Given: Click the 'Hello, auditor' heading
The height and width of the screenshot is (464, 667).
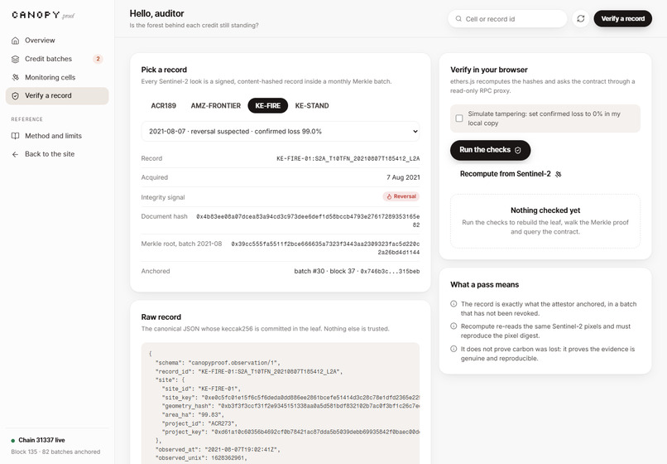Looking at the screenshot, I should click(157, 13).
